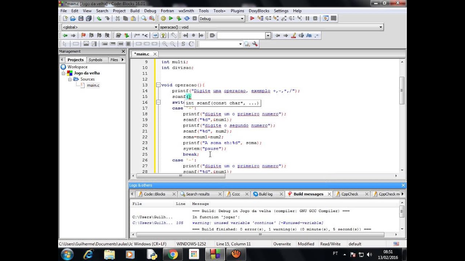Viewport: 465px width, 261px height.
Task: Collapse the Sources folder node
Action: [70, 79]
